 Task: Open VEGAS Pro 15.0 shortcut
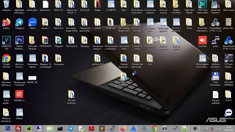coord(6,40)
